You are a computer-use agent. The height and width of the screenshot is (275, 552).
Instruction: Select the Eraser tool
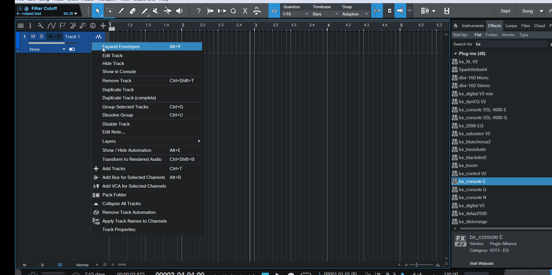pos(133,11)
